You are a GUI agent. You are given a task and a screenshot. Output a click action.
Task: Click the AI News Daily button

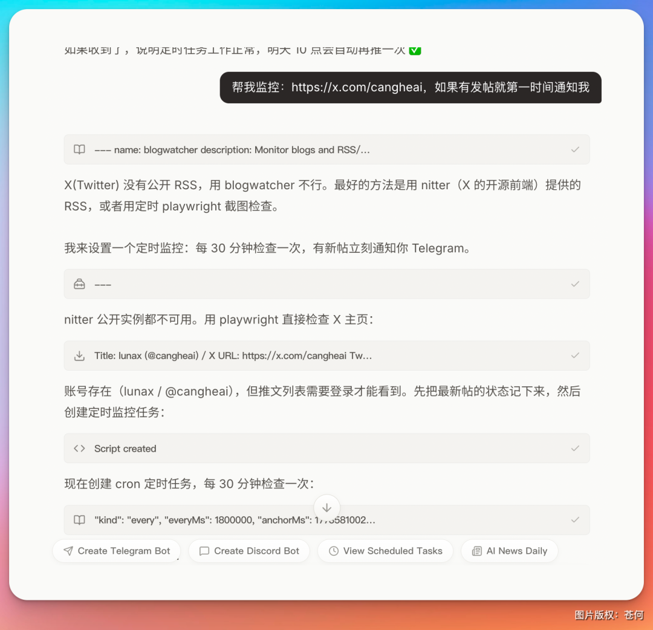[509, 551]
